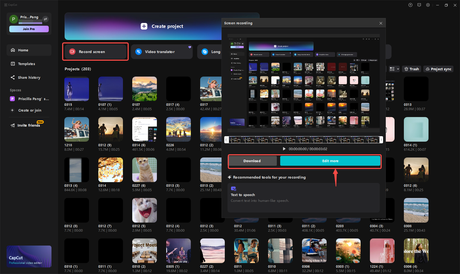Screen dimensions: 460x274
Task: Open Share history
Action: [29, 77]
